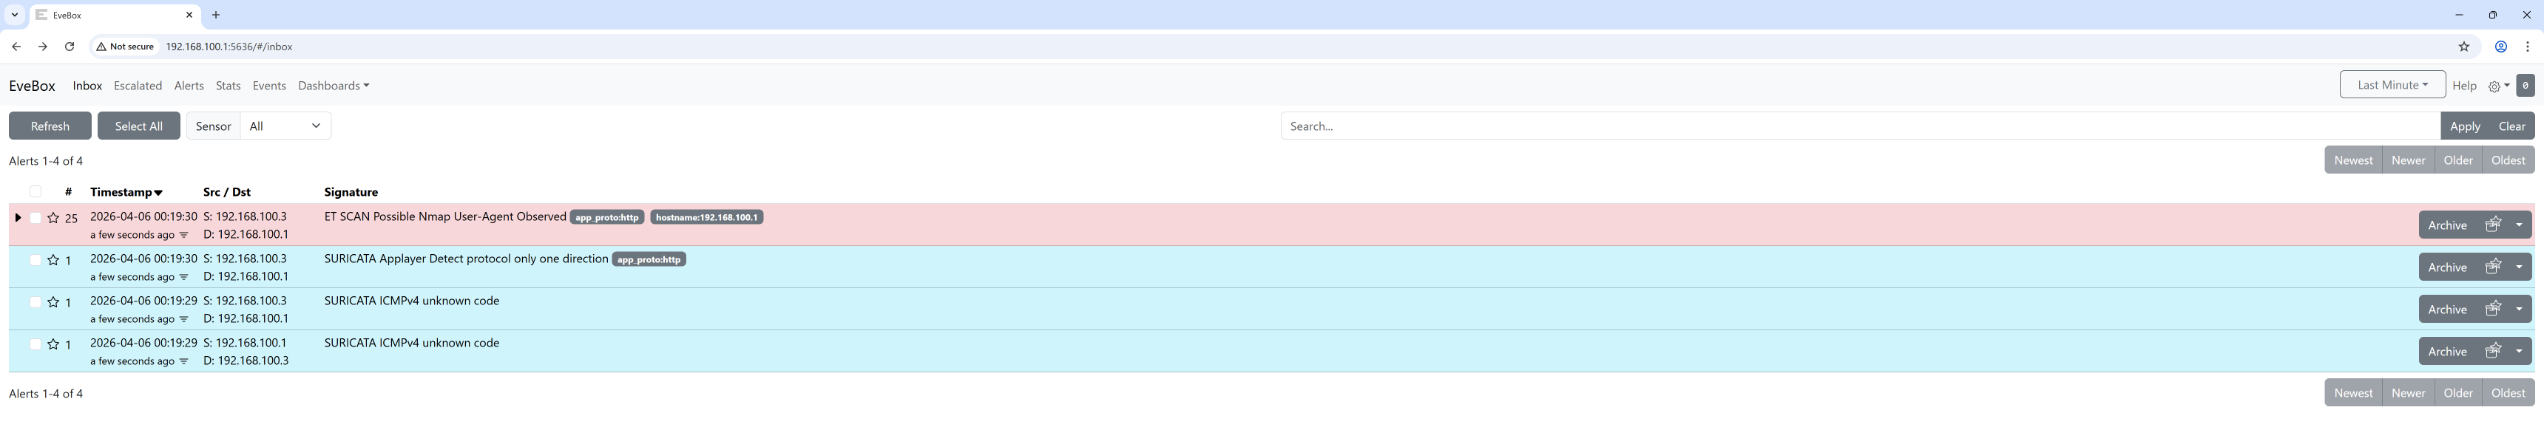Screen dimensions: 2544x444
Task: Go to the Inbox tab
Action: coord(87,86)
